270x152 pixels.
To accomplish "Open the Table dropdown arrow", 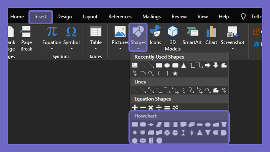I will 96,49.
